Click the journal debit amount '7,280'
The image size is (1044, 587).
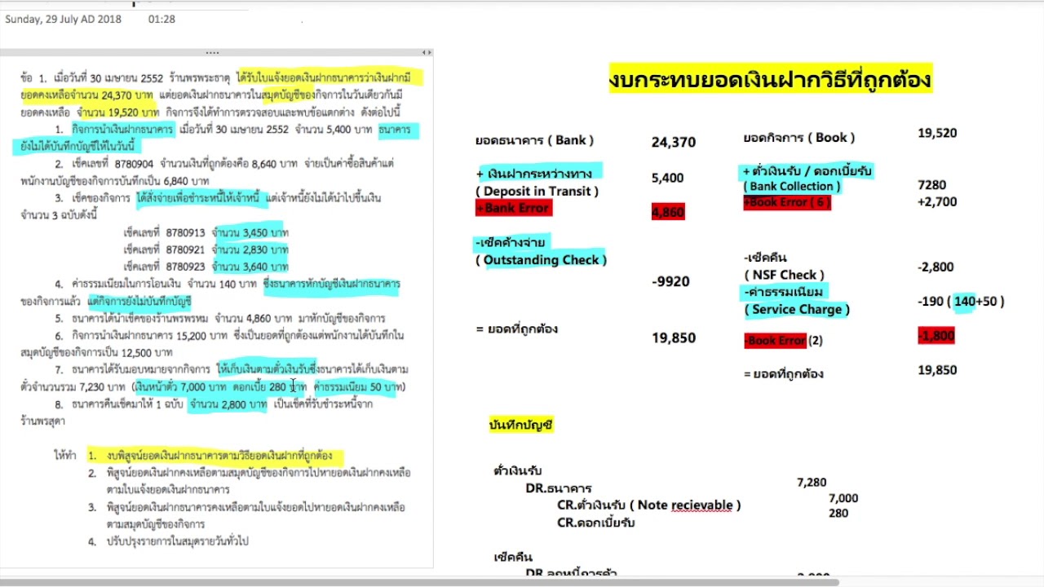(x=812, y=483)
